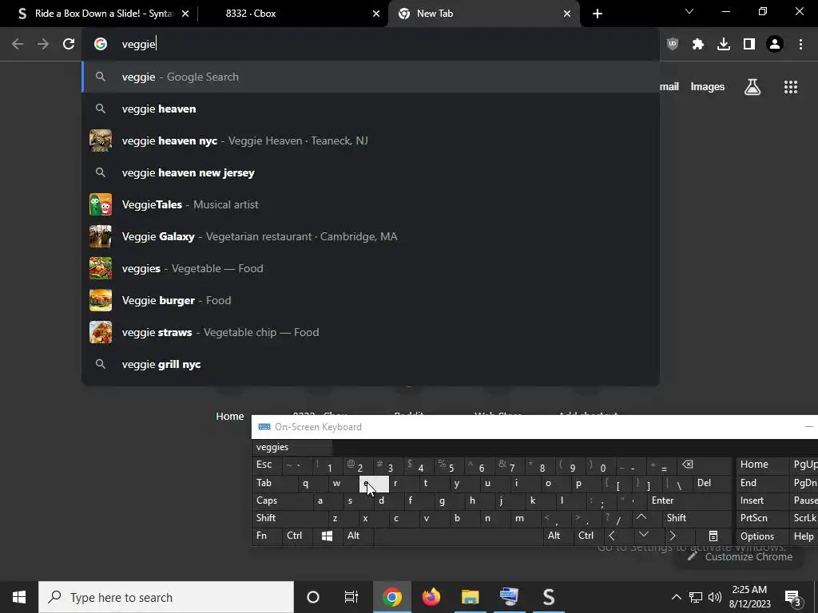The height and width of the screenshot is (613, 818).
Task: Click the spacebar on On-Screen Keyboard
Action: pyautogui.click(x=458, y=536)
